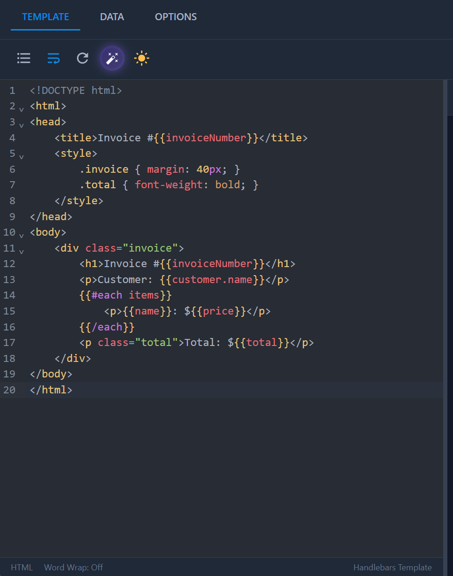Image resolution: width=453 pixels, height=576 pixels.
Task: Select the TEMPLATE tab
Action: [45, 16]
